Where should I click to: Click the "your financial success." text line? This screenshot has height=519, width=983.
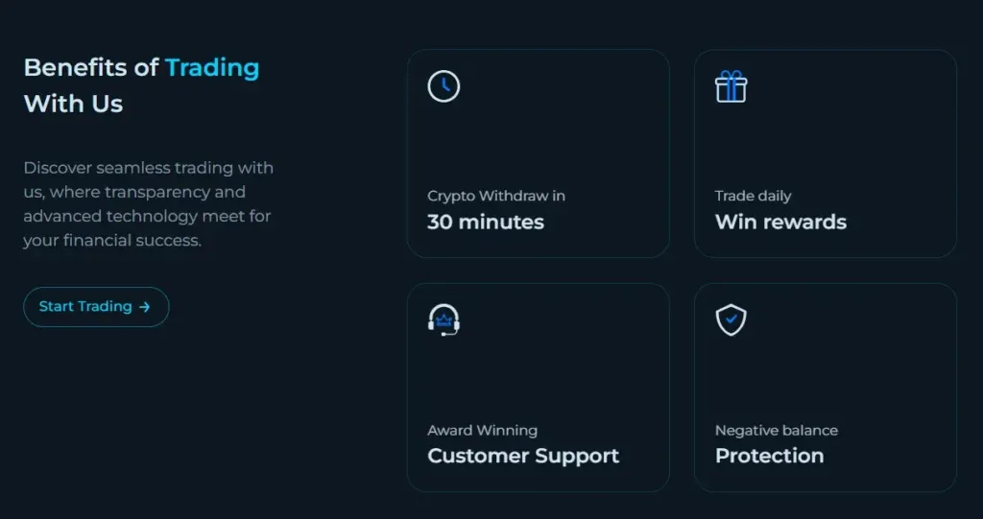[x=112, y=240]
